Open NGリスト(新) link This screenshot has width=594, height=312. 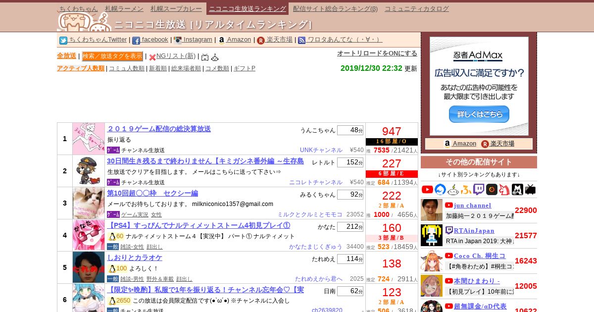[x=176, y=56]
